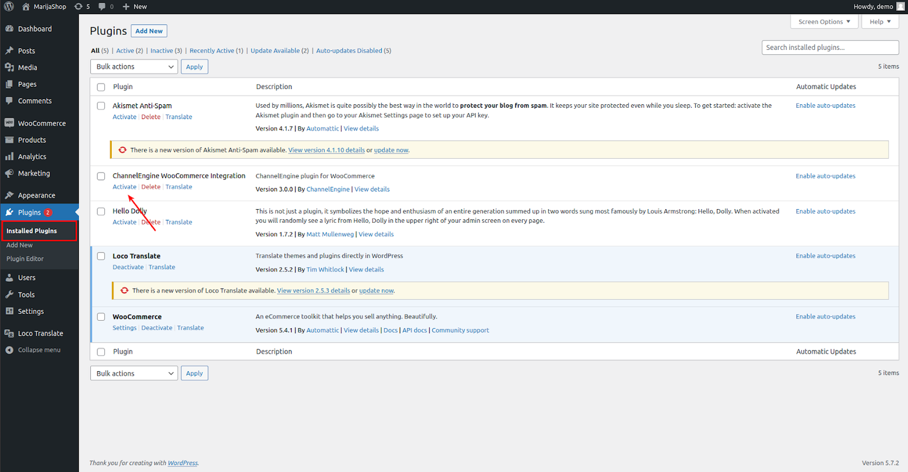Open Plugin Editor submenu item

[25, 259]
